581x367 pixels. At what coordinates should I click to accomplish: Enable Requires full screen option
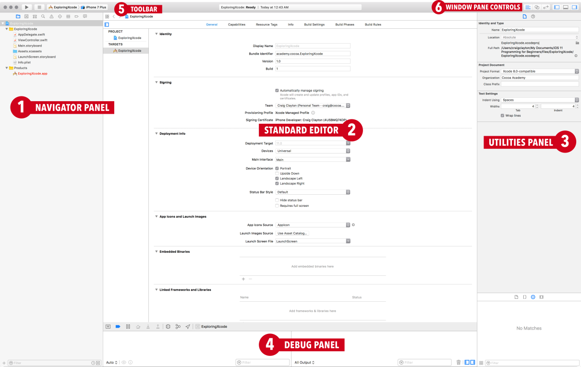click(277, 205)
